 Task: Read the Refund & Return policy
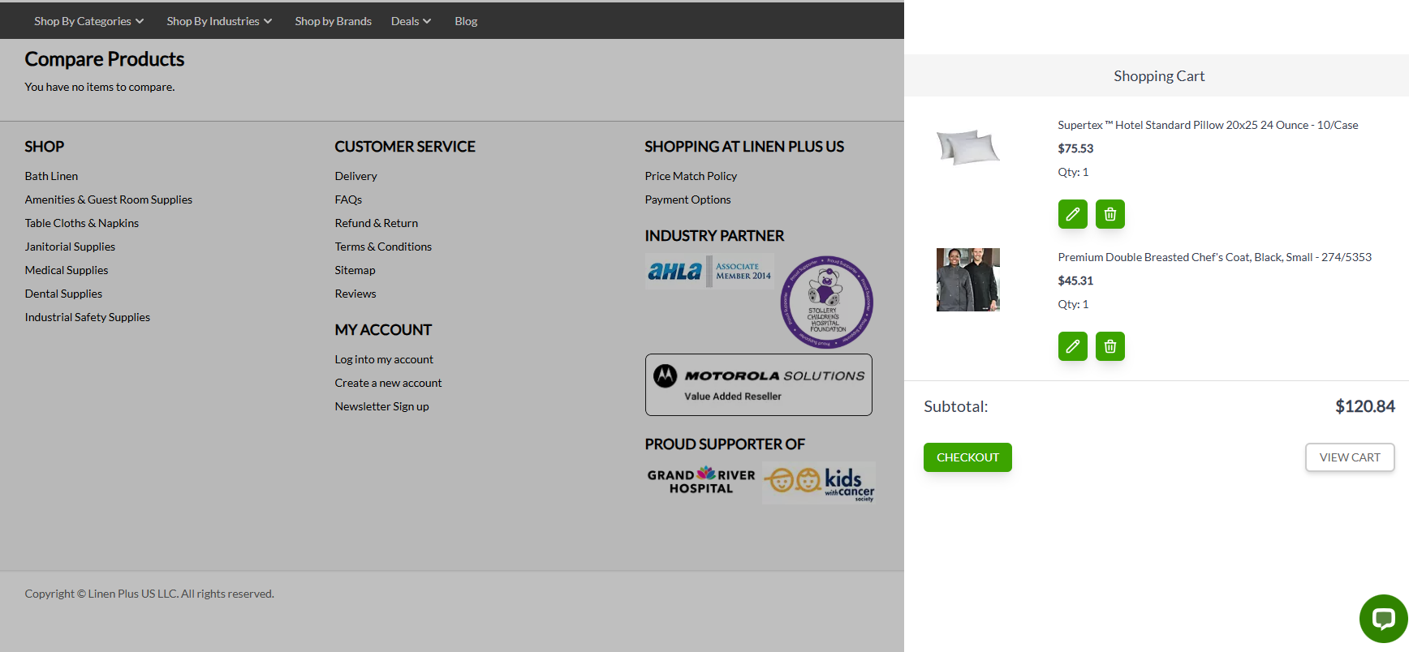376,223
